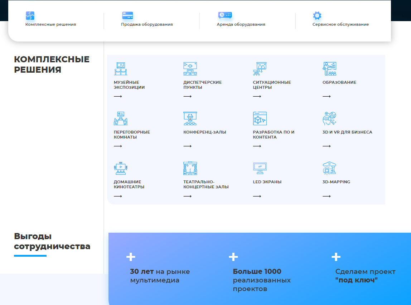Follow the Разработка ПО и контента link

click(274, 135)
